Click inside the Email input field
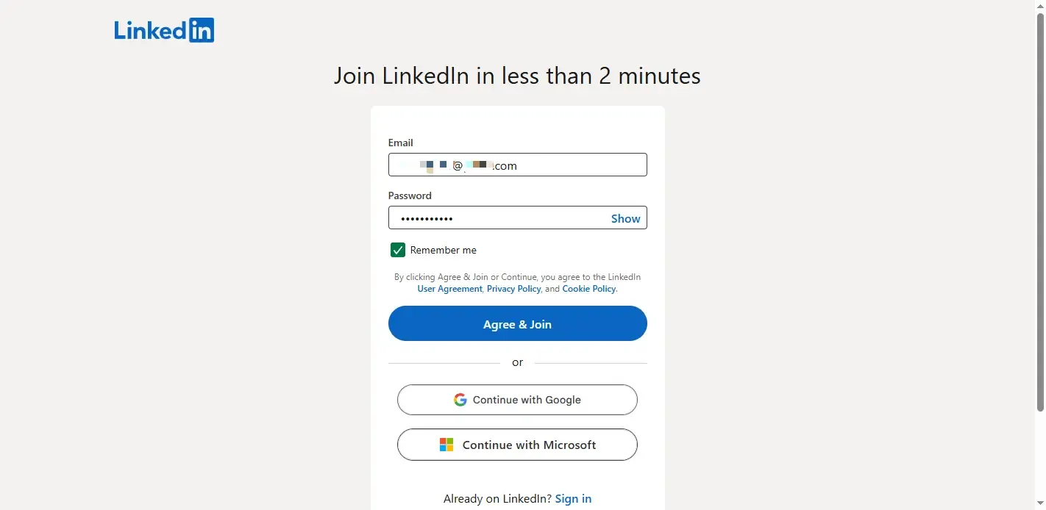This screenshot has height=510, width=1046. pyautogui.click(x=517, y=165)
